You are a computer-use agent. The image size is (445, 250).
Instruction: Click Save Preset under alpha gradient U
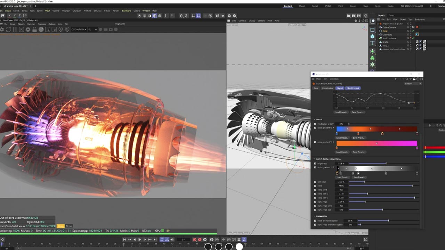[359, 177]
